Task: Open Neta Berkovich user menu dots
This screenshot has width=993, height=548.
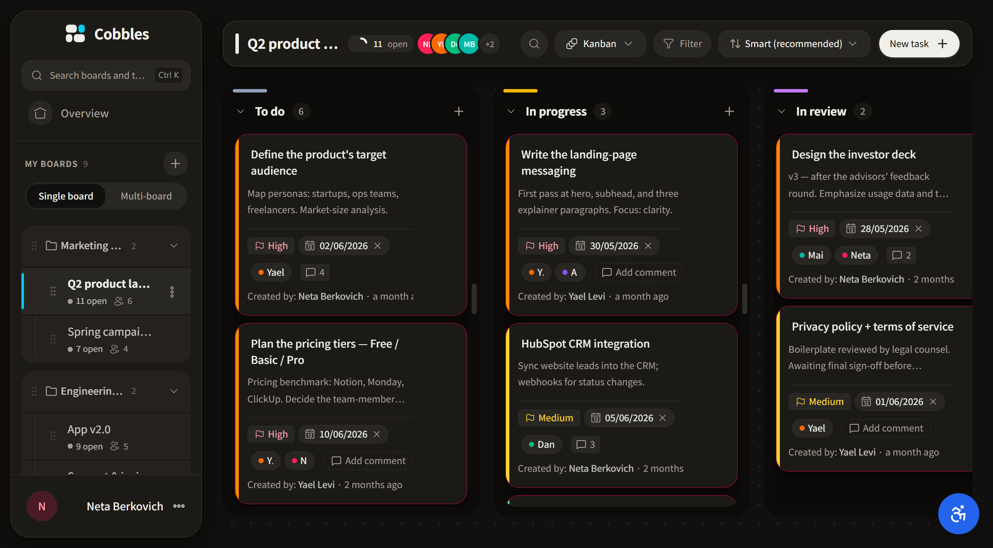Action: point(179,506)
